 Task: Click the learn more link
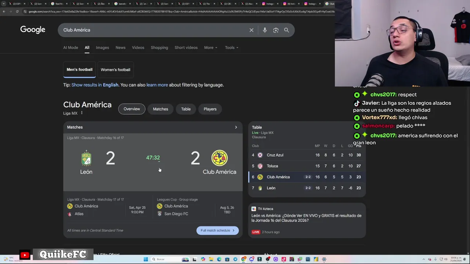(x=157, y=85)
